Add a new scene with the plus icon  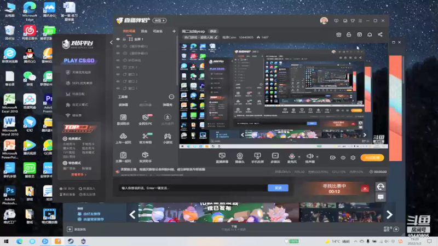click(174, 31)
